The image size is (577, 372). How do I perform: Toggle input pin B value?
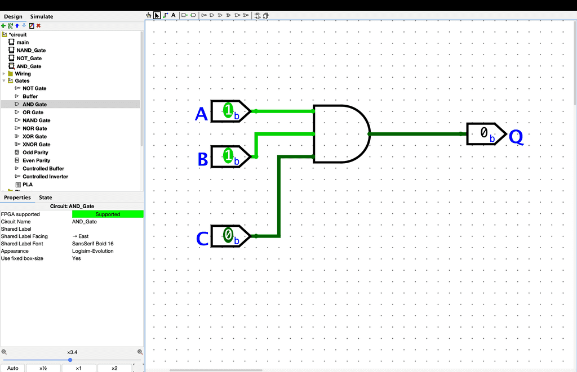pos(228,156)
